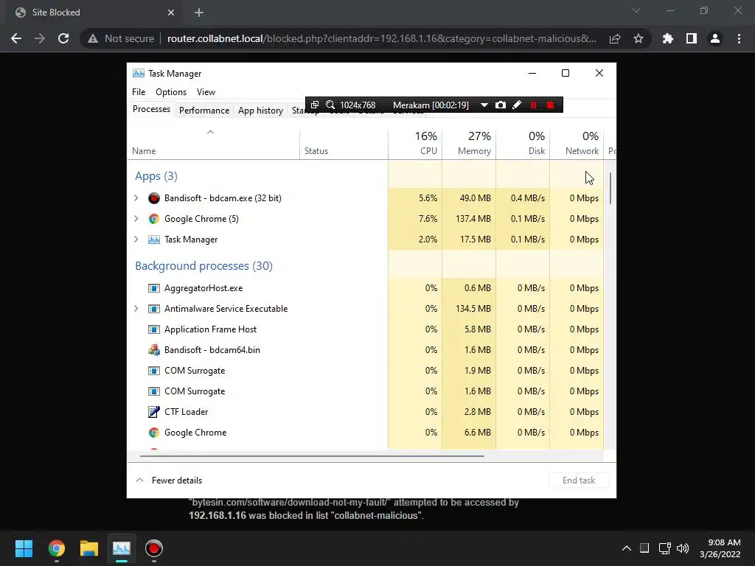This screenshot has height=566, width=755.
Task: Open the Chrome tab search chevron
Action: point(636,10)
